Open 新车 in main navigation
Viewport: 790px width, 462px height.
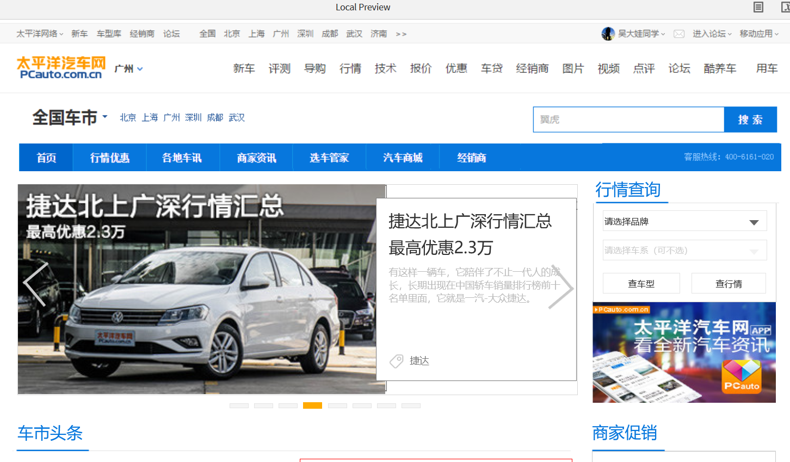244,68
